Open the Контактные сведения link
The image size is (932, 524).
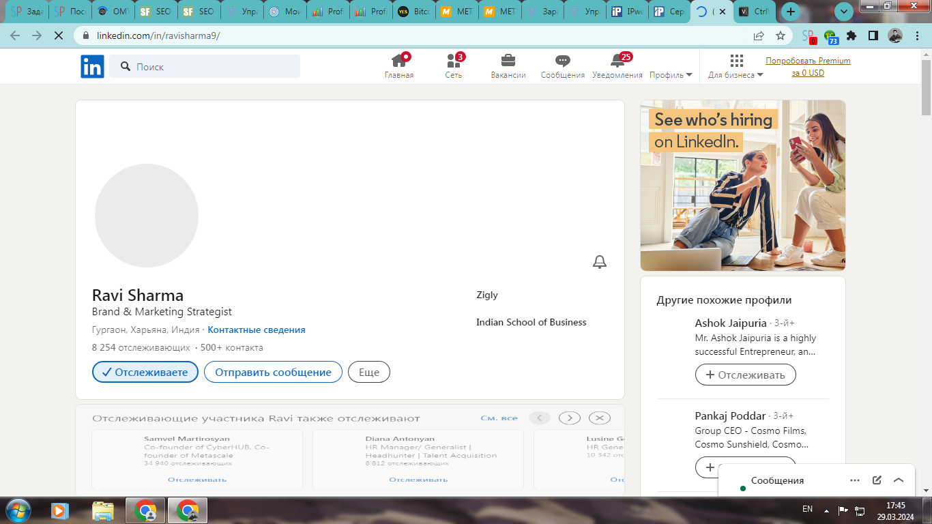coord(257,330)
